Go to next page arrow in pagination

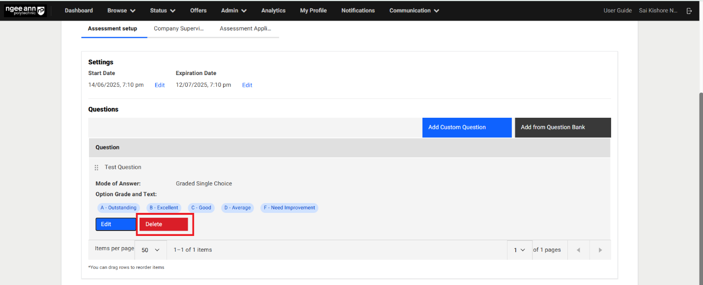click(x=600, y=250)
